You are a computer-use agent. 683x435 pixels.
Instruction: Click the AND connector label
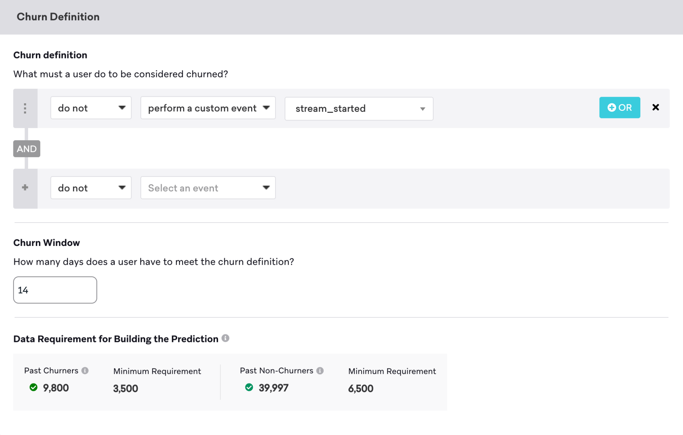point(26,148)
